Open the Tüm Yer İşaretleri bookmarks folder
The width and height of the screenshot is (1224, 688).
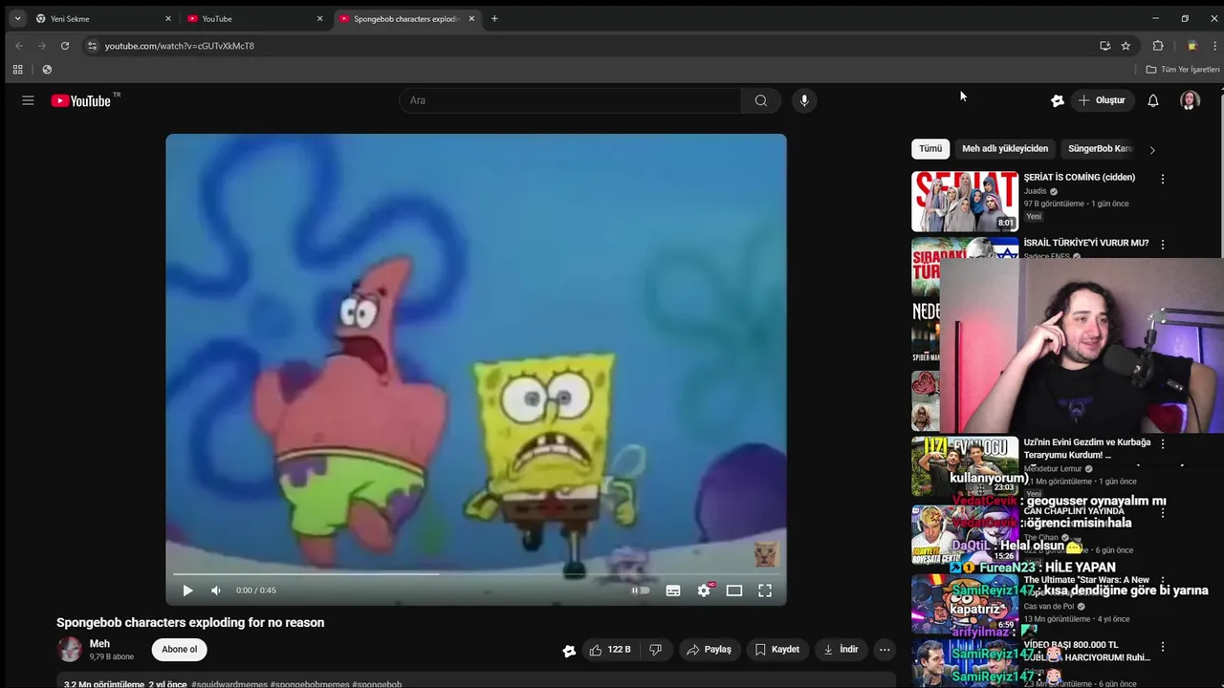point(1183,70)
